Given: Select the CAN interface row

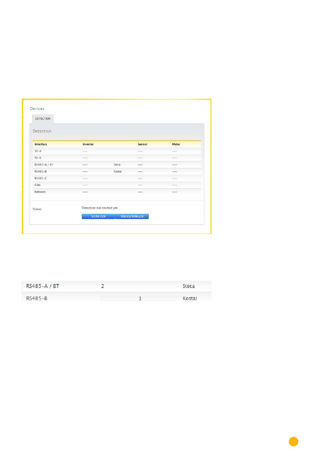Looking at the screenshot, I should click(117, 185).
